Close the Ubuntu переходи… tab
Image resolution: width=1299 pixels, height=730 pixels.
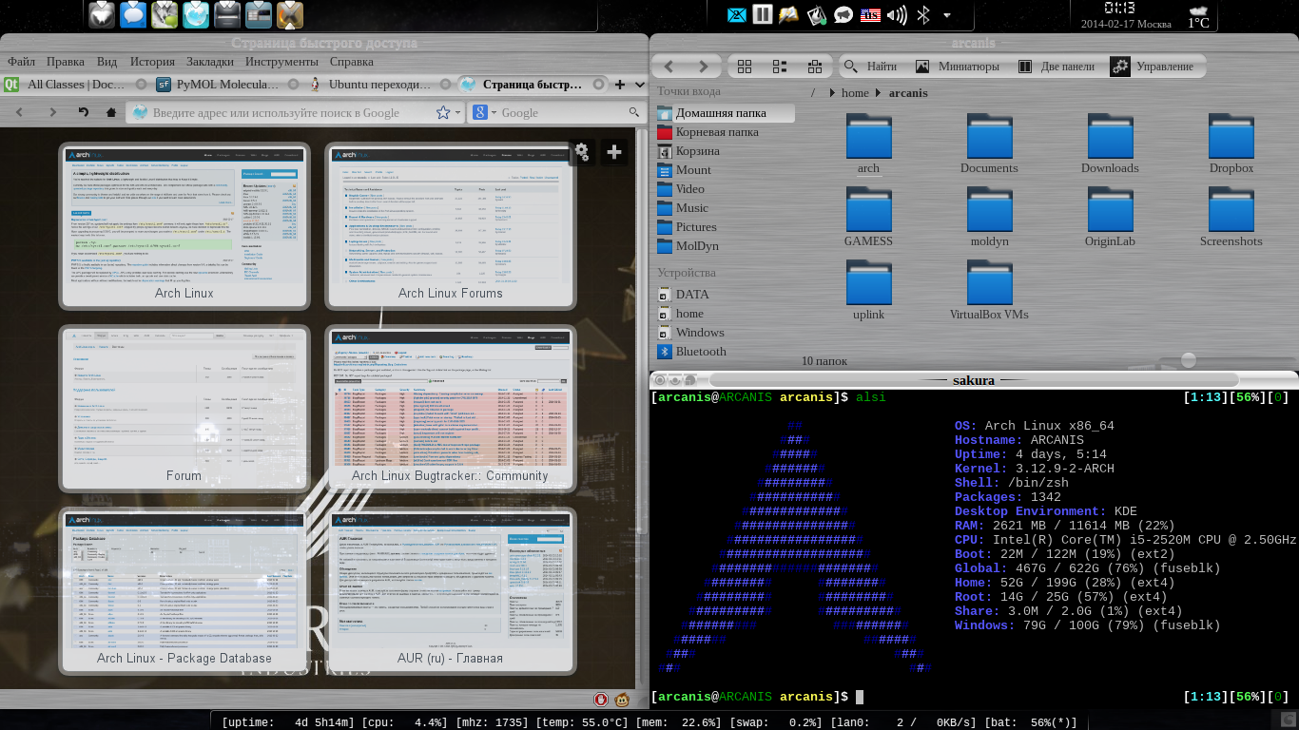[445, 85]
